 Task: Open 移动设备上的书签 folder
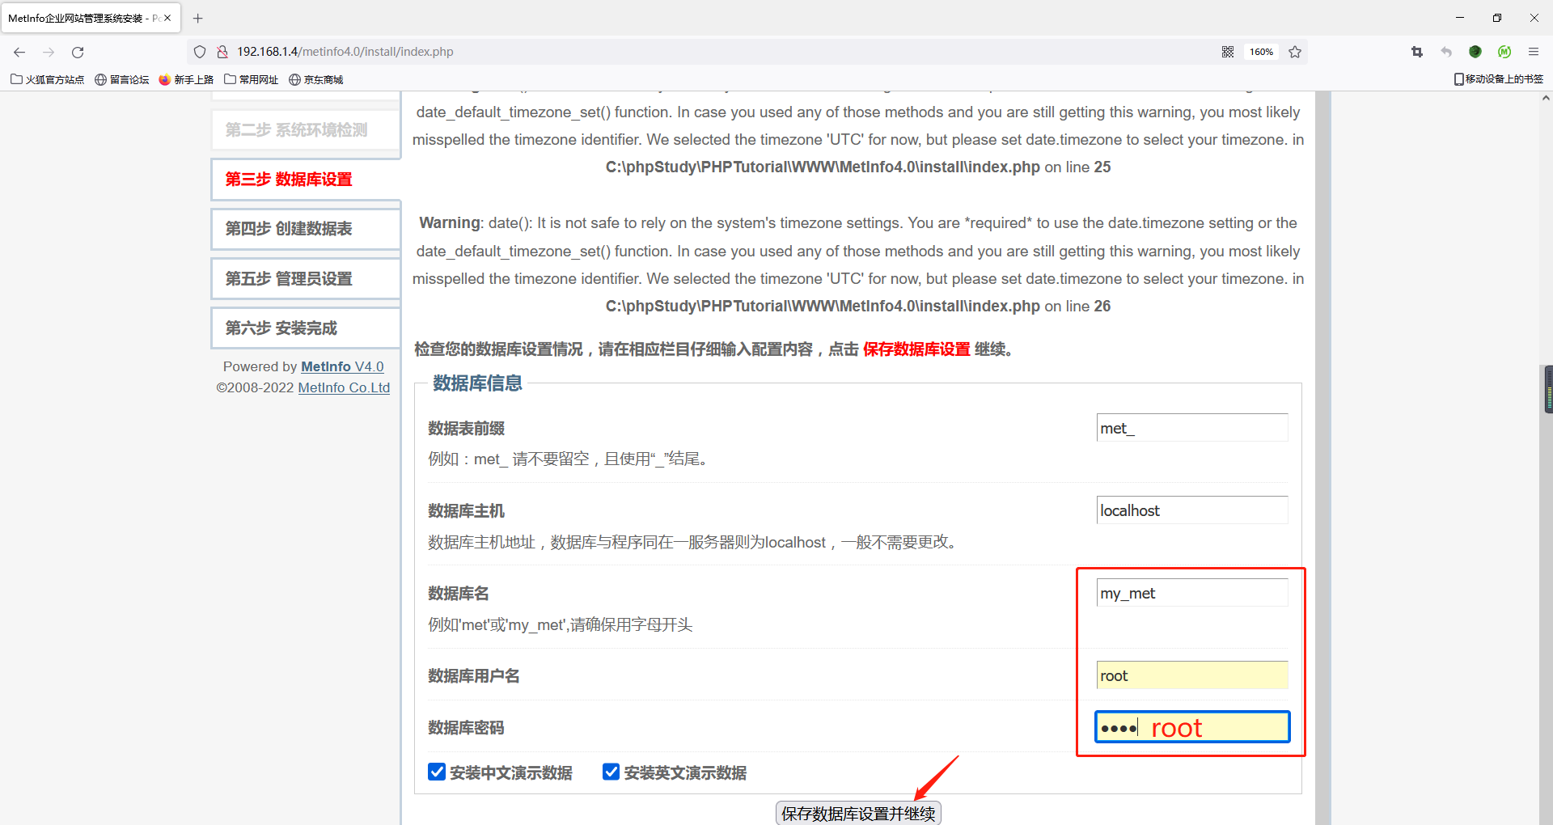[1499, 79]
